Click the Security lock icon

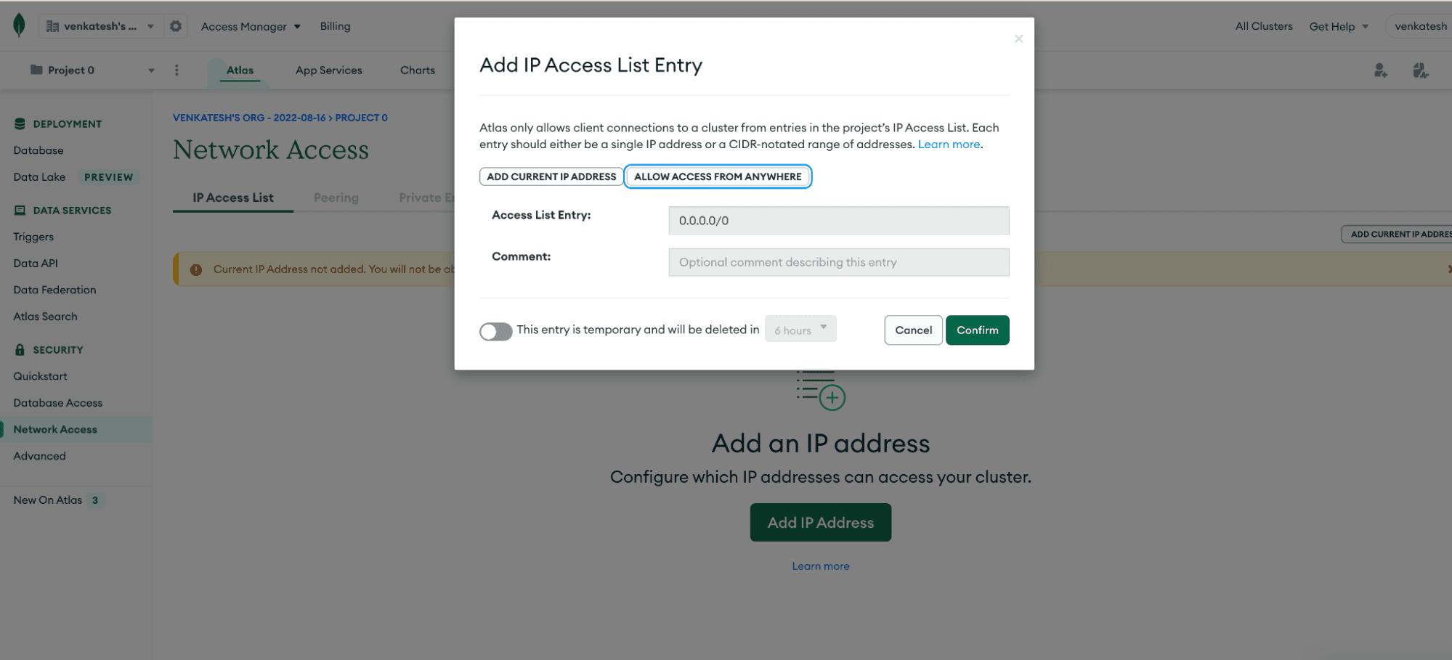(x=20, y=350)
